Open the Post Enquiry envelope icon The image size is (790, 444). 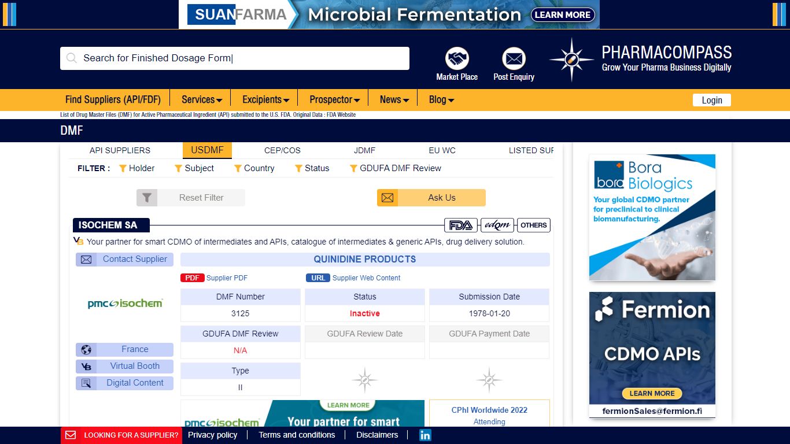pyautogui.click(x=514, y=58)
